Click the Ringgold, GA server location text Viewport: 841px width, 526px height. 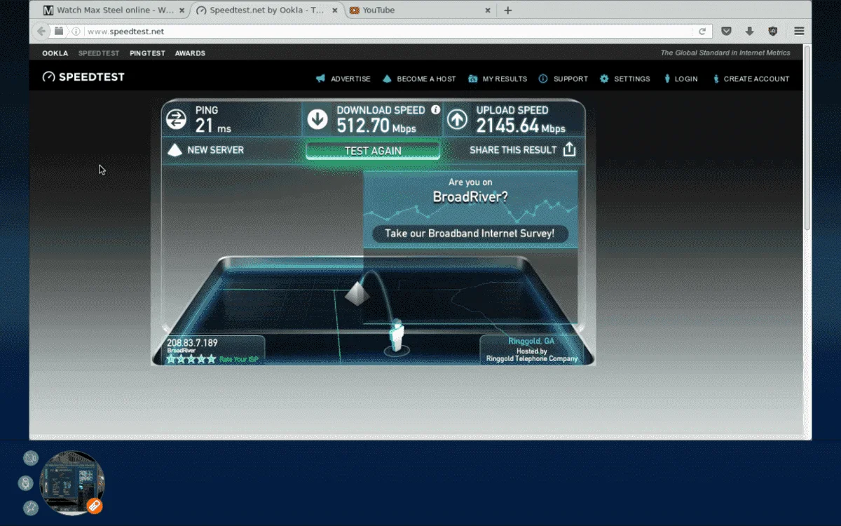pyautogui.click(x=531, y=342)
